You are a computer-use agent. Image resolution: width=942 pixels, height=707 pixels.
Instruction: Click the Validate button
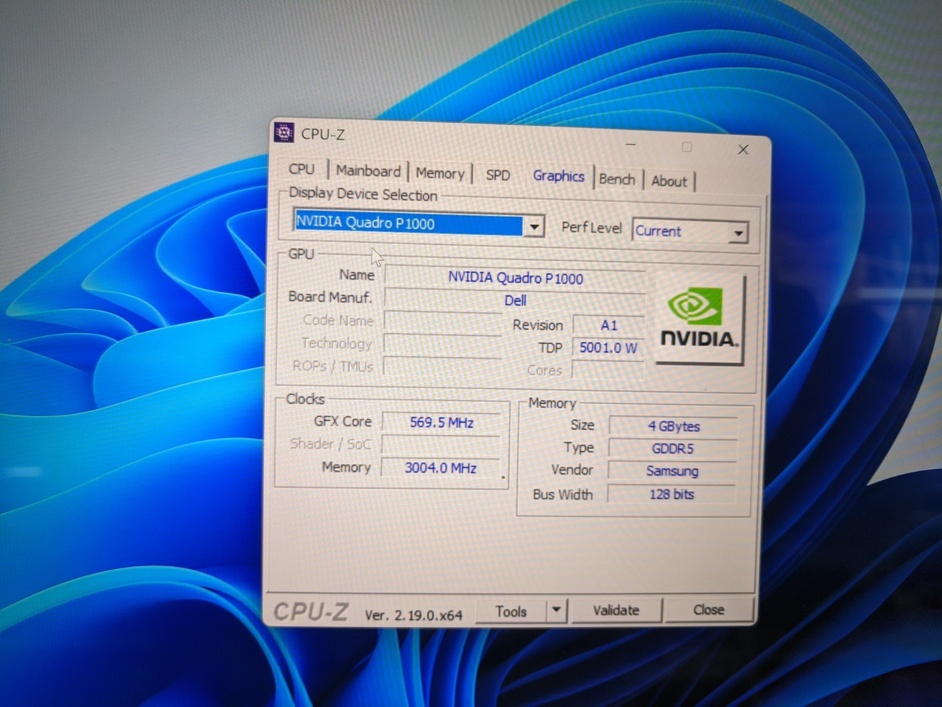click(616, 610)
